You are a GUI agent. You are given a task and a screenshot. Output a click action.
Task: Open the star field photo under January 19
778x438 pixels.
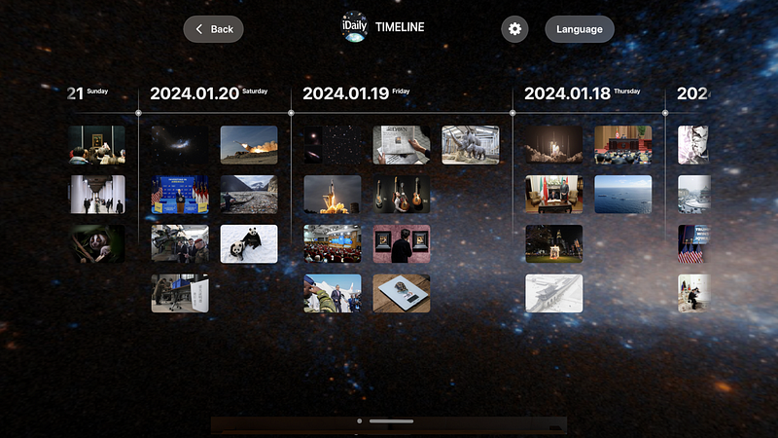[x=333, y=144]
